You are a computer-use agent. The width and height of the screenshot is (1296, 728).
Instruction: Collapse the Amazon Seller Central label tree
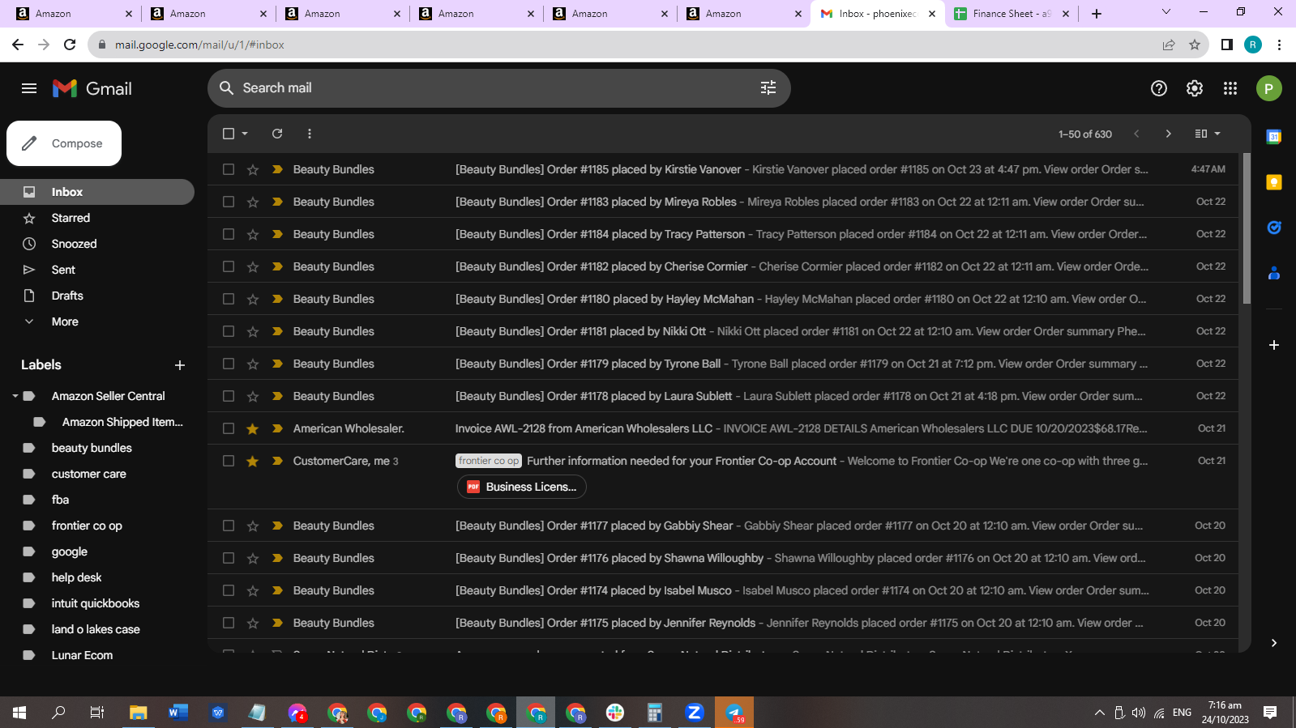15,396
